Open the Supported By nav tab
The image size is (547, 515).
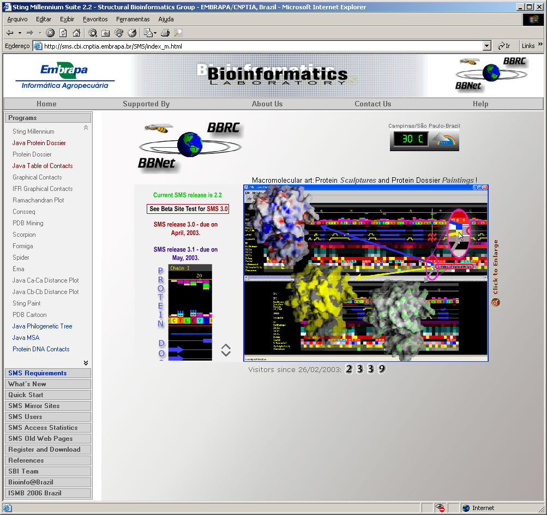[x=146, y=104]
